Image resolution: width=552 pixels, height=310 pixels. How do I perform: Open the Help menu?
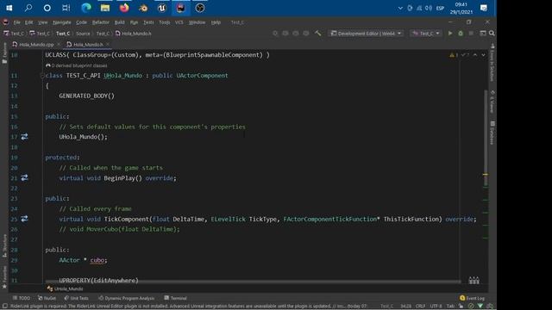point(216,22)
